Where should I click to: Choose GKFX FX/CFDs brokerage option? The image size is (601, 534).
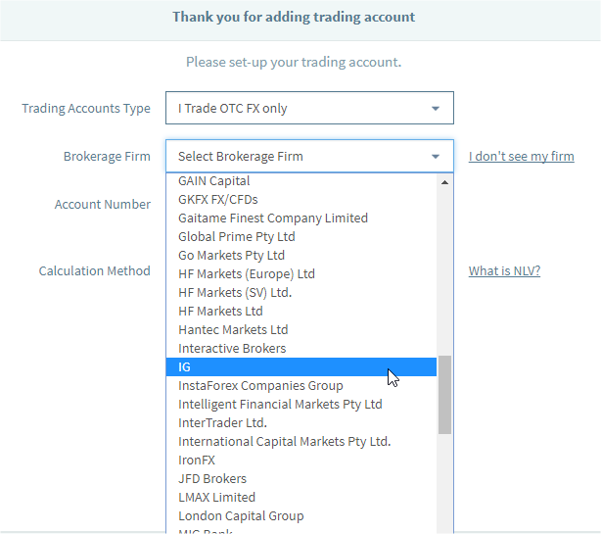click(x=218, y=200)
